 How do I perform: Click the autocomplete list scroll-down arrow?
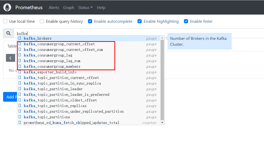tap(162, 123)
